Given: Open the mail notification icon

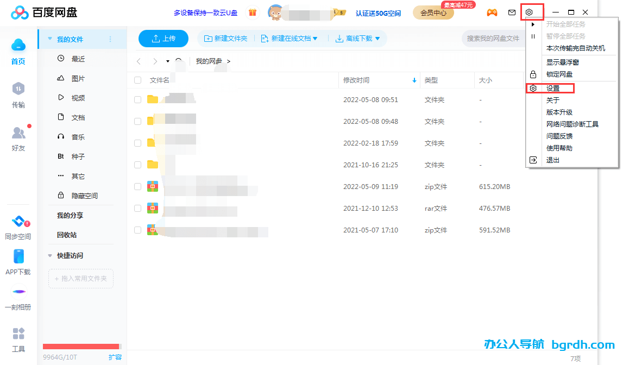Looking at the screenshot, I should [512, 12].
